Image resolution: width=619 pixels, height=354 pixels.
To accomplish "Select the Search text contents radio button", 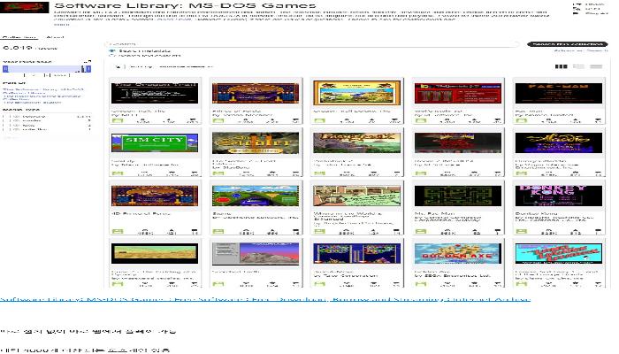I will 111,56.
